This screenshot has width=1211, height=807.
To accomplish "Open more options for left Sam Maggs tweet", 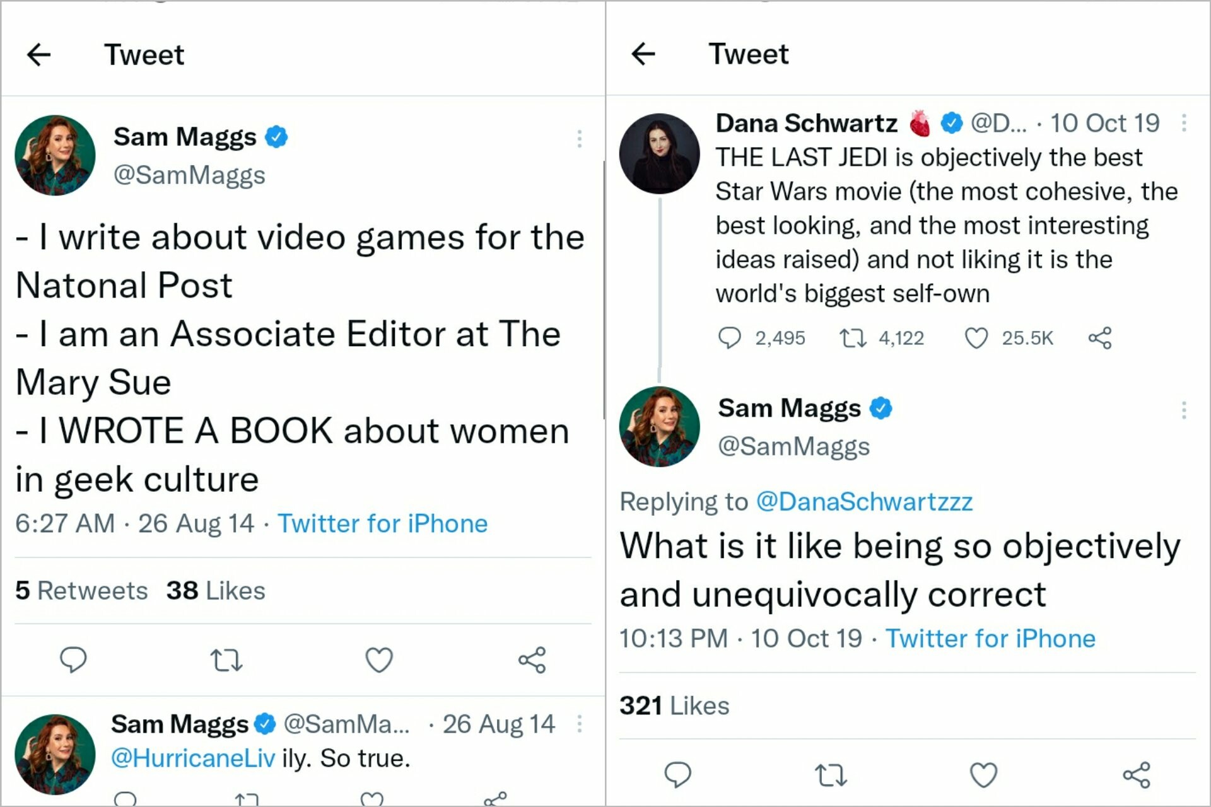I will pyautogui.click(x=579, y=139).
